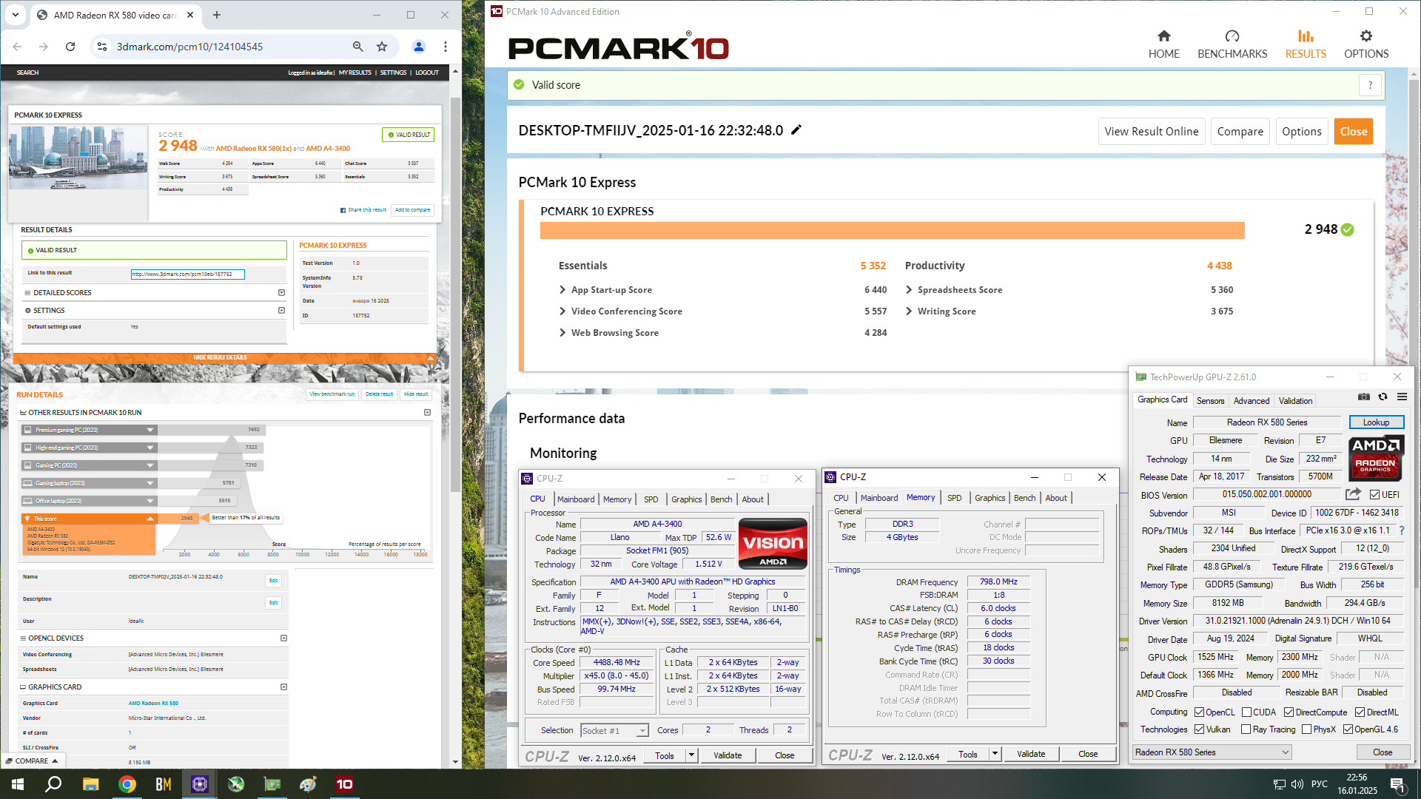The height and width of the screenshot is (799, 1421).
Task: Open the Socket #1 selection dropdown in CPU-Z
Action: [614, 731]
